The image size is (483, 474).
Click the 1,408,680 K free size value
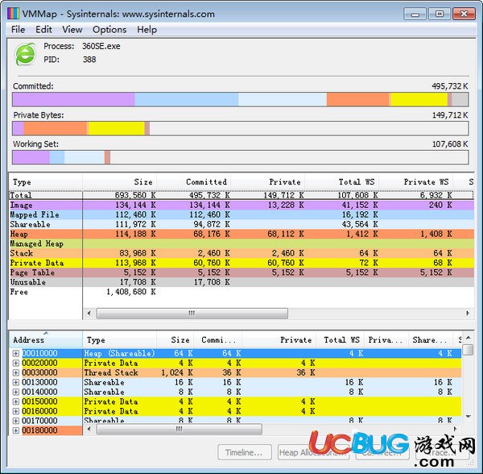click(x=131, y=292)
